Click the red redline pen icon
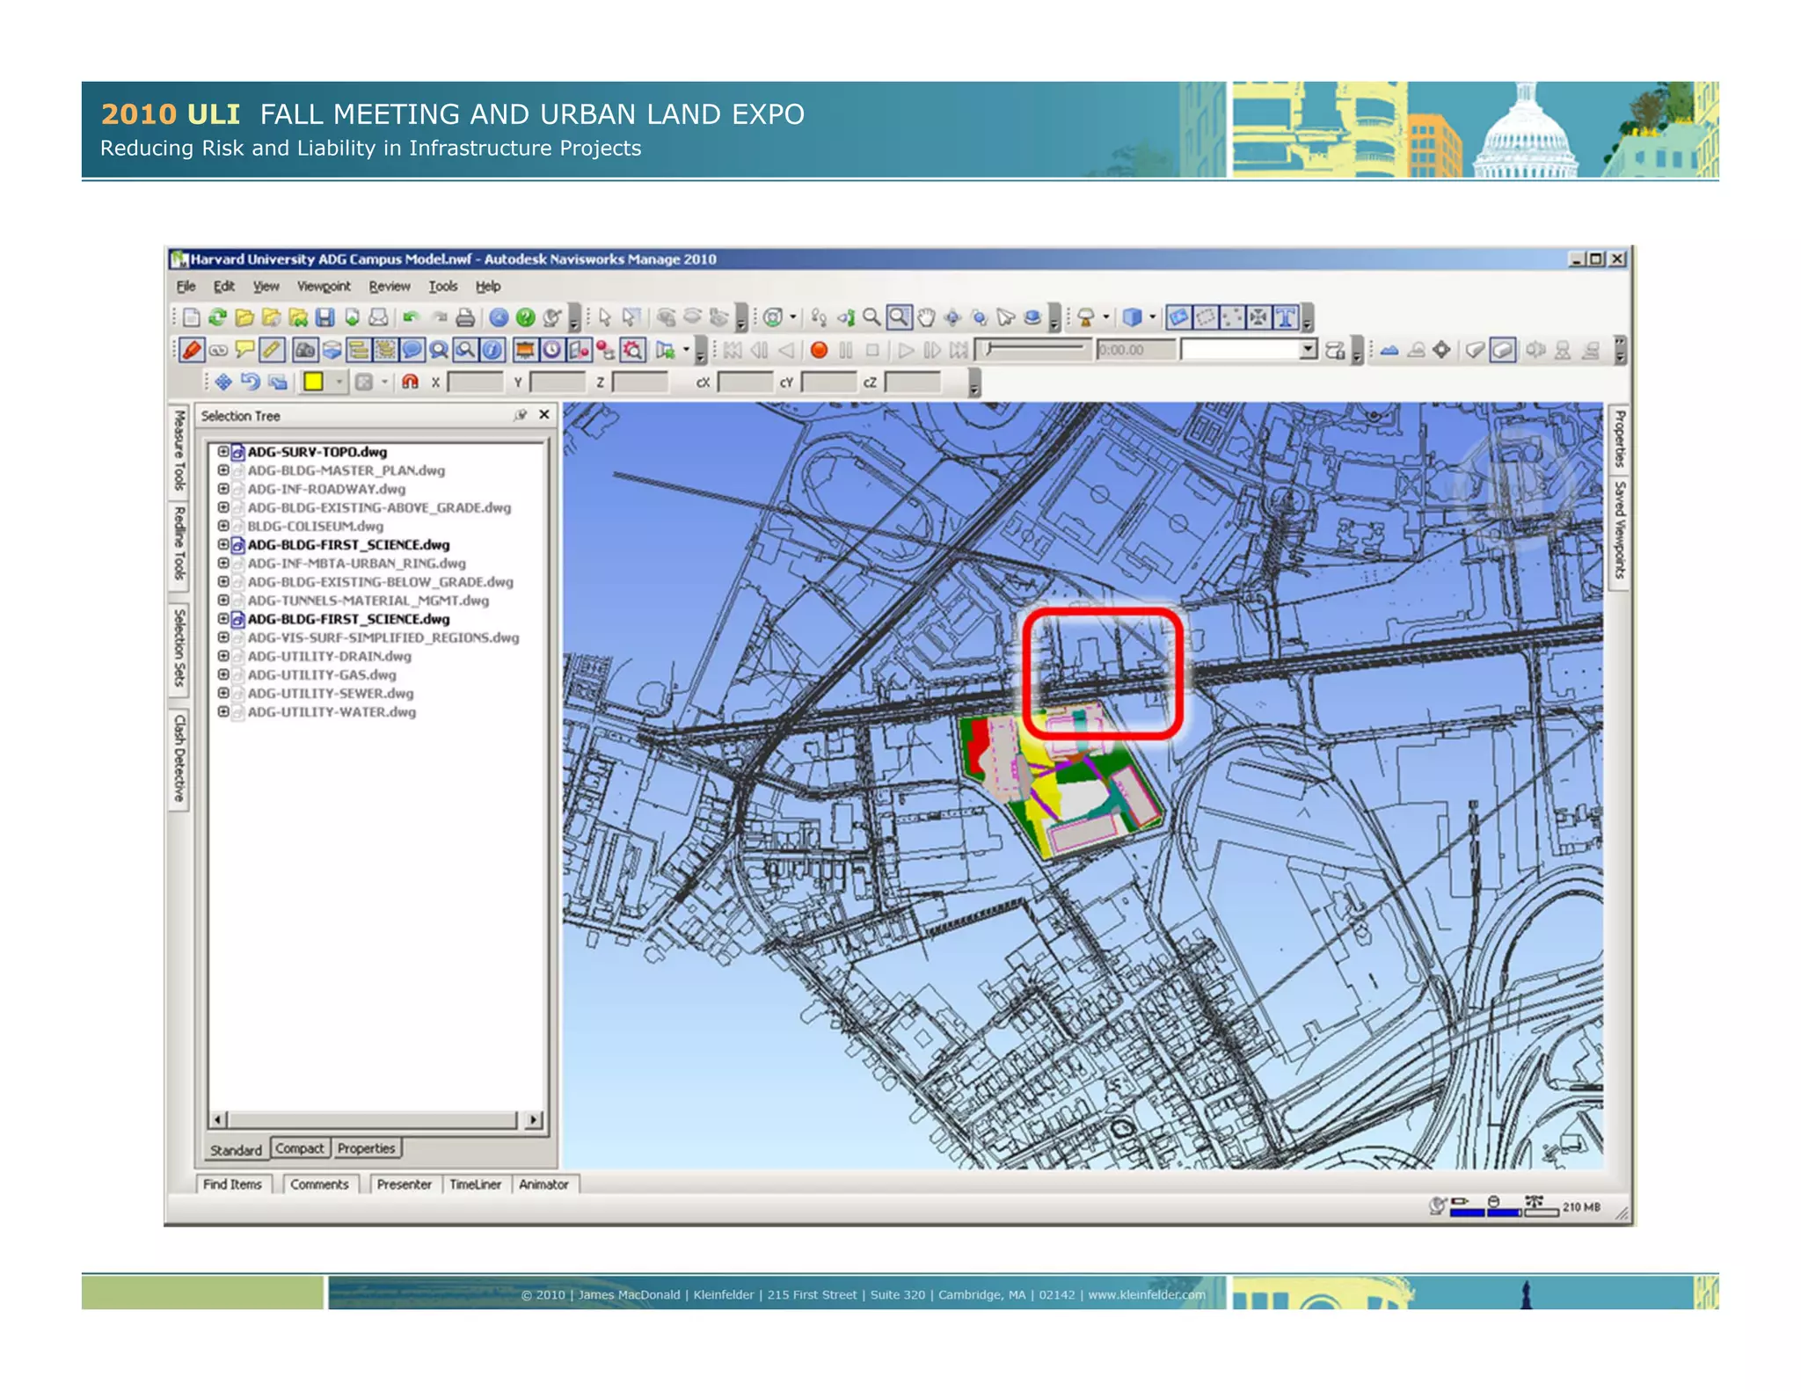The image size is (1801, 1391). (191, 351)
